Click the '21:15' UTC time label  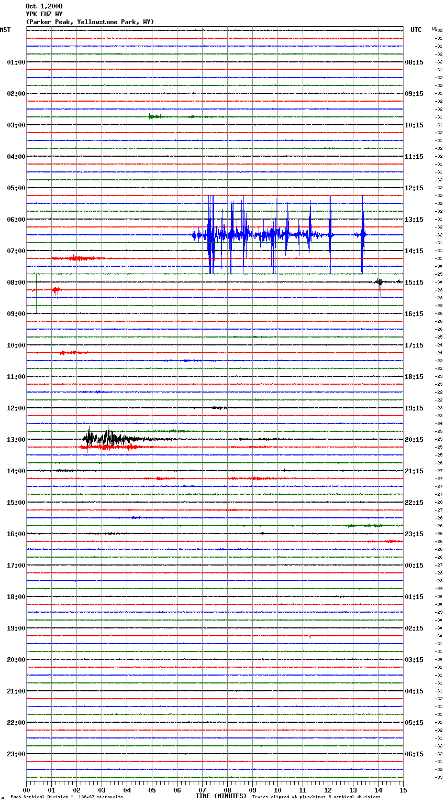pos(414,471)
